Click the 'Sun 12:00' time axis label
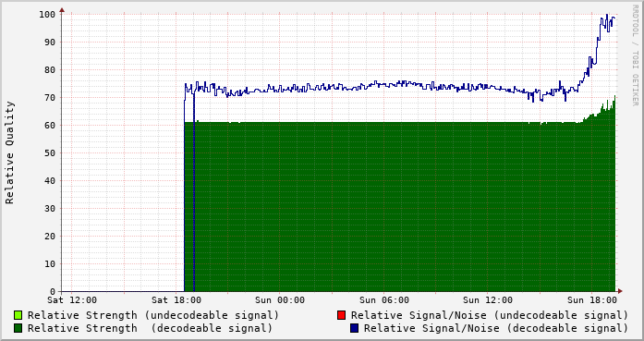This screenshot has height=341, width=644. click(488, 300)
